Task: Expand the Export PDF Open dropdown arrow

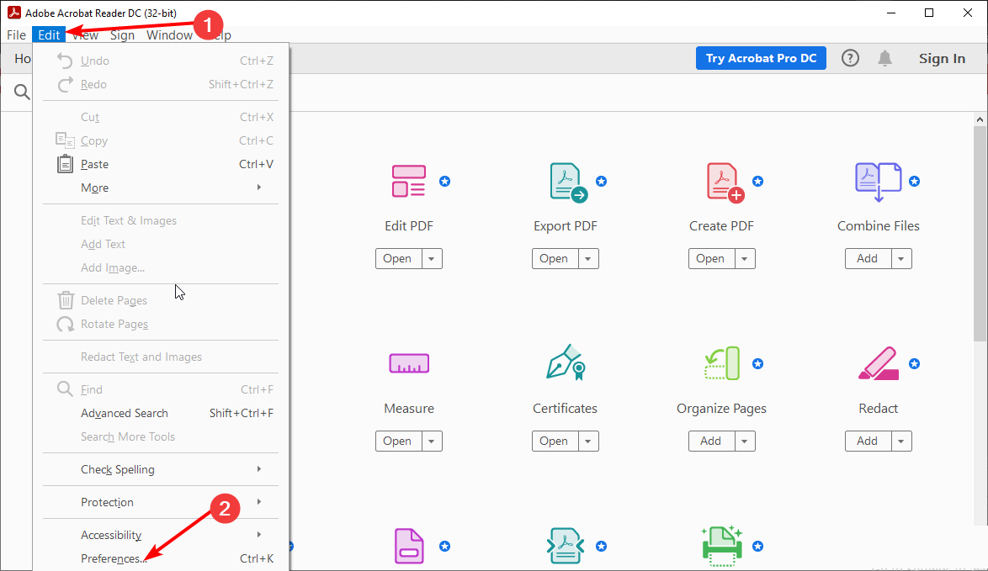Action: click(588, 259)
